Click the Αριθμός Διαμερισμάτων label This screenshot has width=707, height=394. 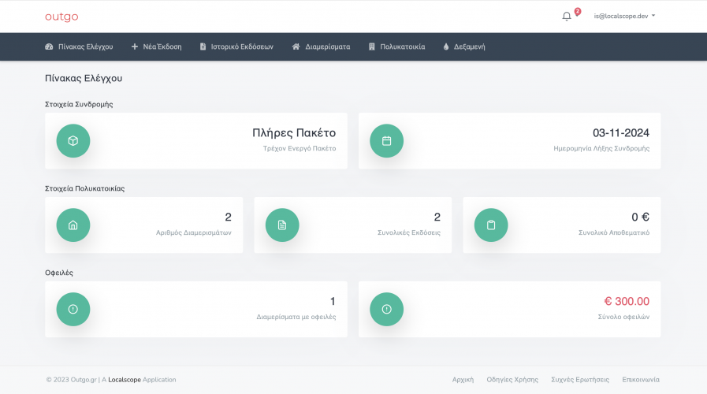[193, 232]
